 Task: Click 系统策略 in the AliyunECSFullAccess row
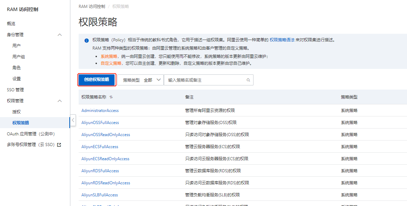coord(349,147)
